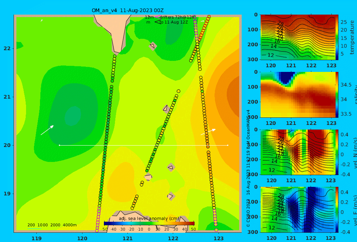Image resolution: width=357 pixels, height=242 pixels.
Task: Click the white velocity arrow in the western green eddy
Action: 47,130
